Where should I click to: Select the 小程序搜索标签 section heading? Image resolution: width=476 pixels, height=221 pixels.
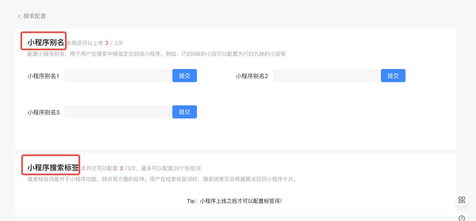53,167
